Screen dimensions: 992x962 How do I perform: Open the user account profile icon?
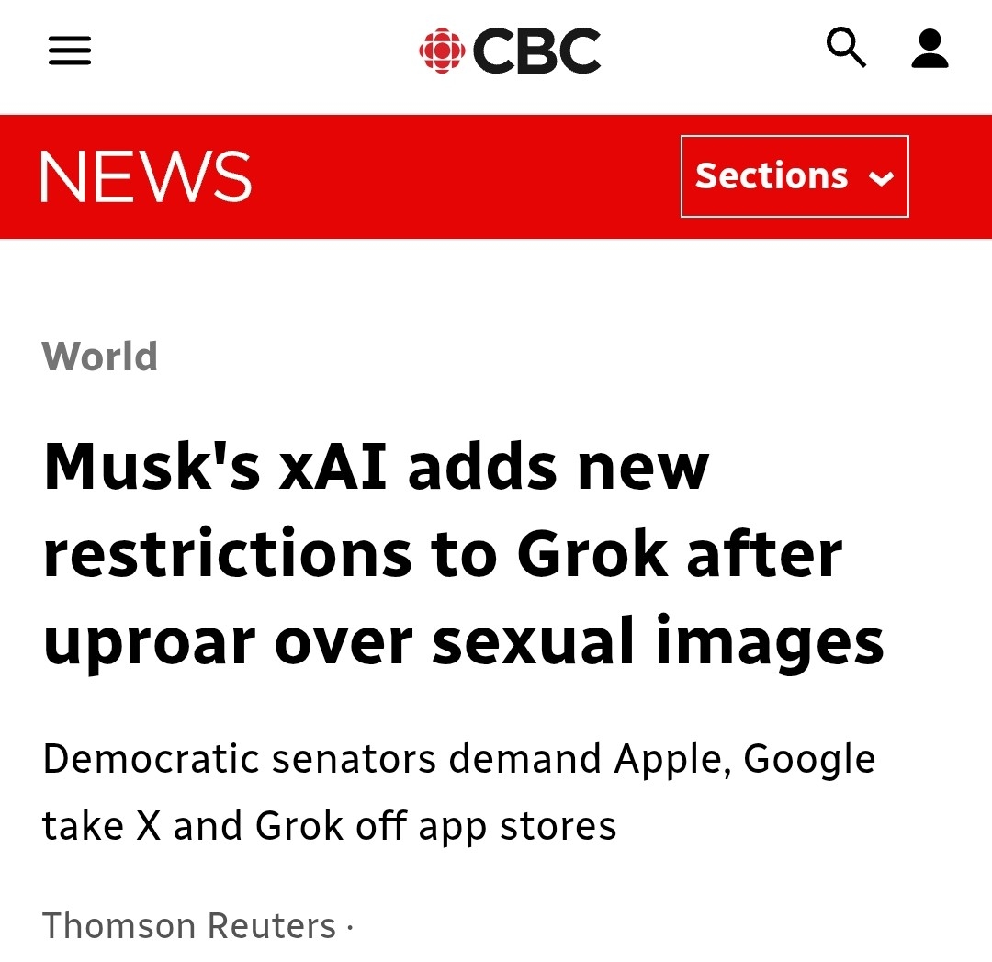(930, 49)
